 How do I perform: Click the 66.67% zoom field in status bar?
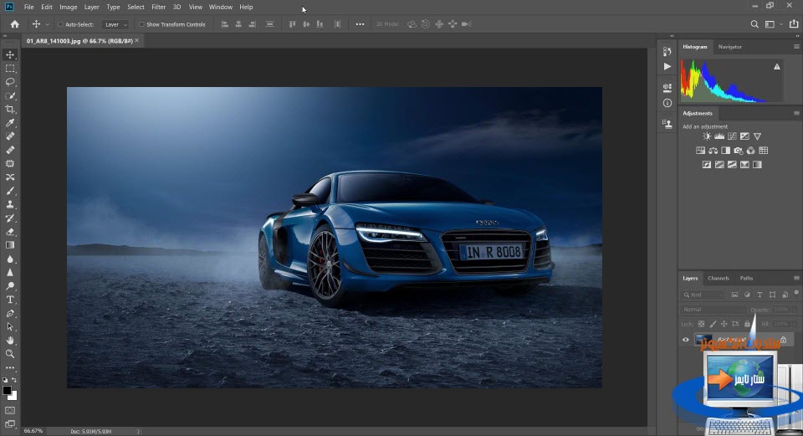pyautogui.click(x=33, y=431)
